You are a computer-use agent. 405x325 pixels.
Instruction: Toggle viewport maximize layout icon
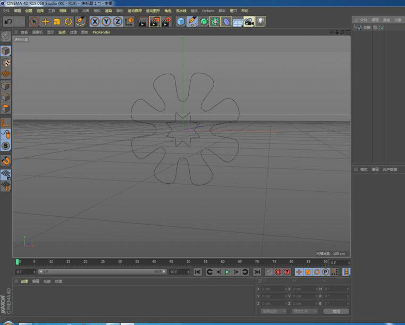(348, 32)
